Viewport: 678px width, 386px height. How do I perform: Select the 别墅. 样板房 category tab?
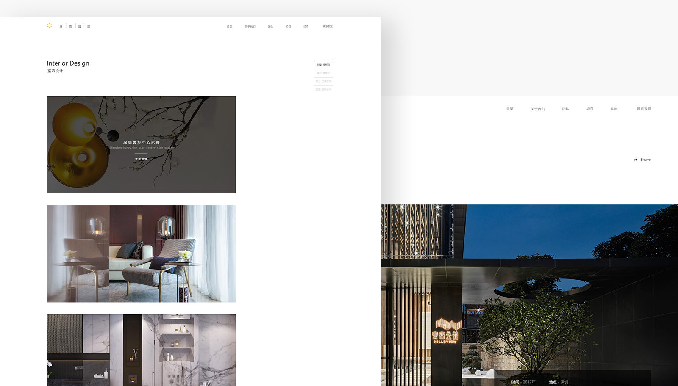[x=323, y=65]
